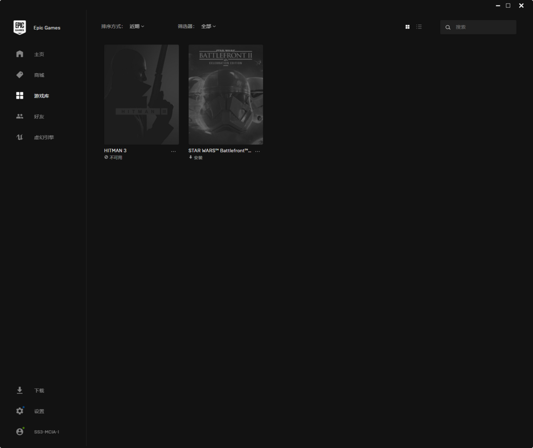Image resolution: width=533 pixels, height=448 pixels.
Task: Go to 好友 in the sidebar
Action: 39,116
